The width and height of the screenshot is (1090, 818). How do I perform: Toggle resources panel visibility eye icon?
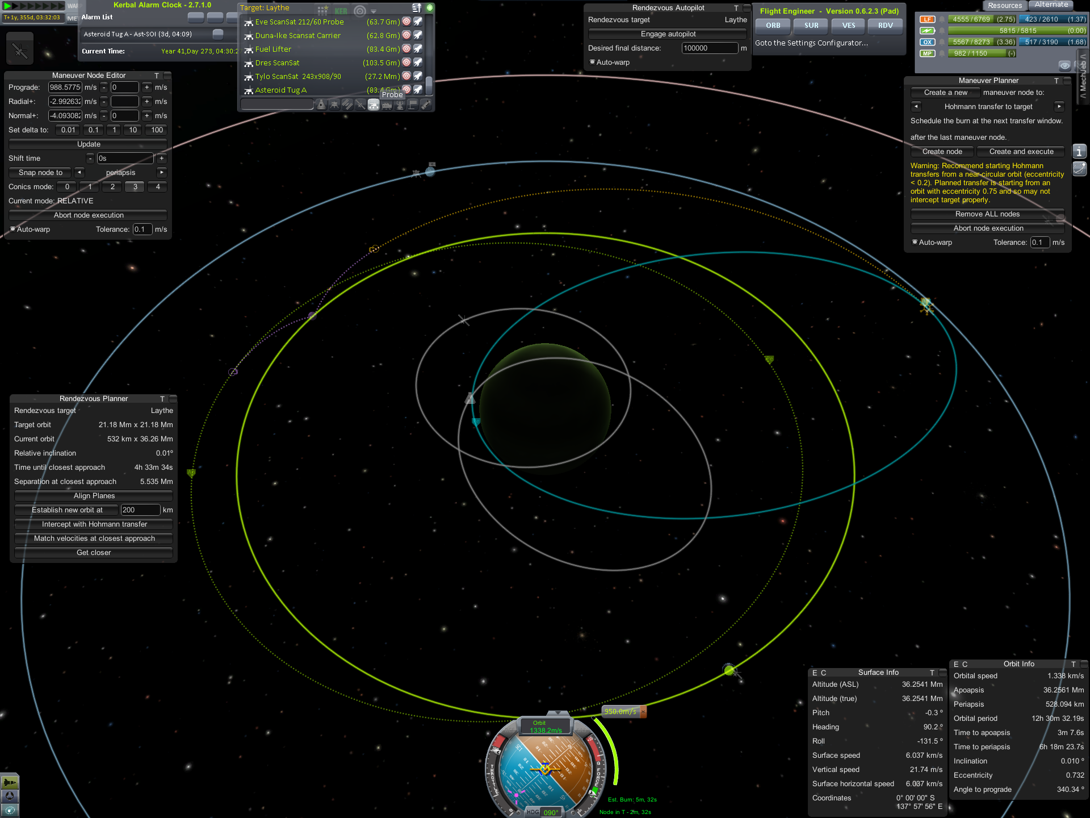[x=1064, y=66]
